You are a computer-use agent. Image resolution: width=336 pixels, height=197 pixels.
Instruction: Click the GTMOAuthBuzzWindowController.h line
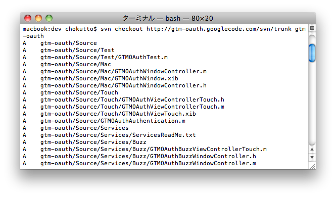(x=139, y=156)
